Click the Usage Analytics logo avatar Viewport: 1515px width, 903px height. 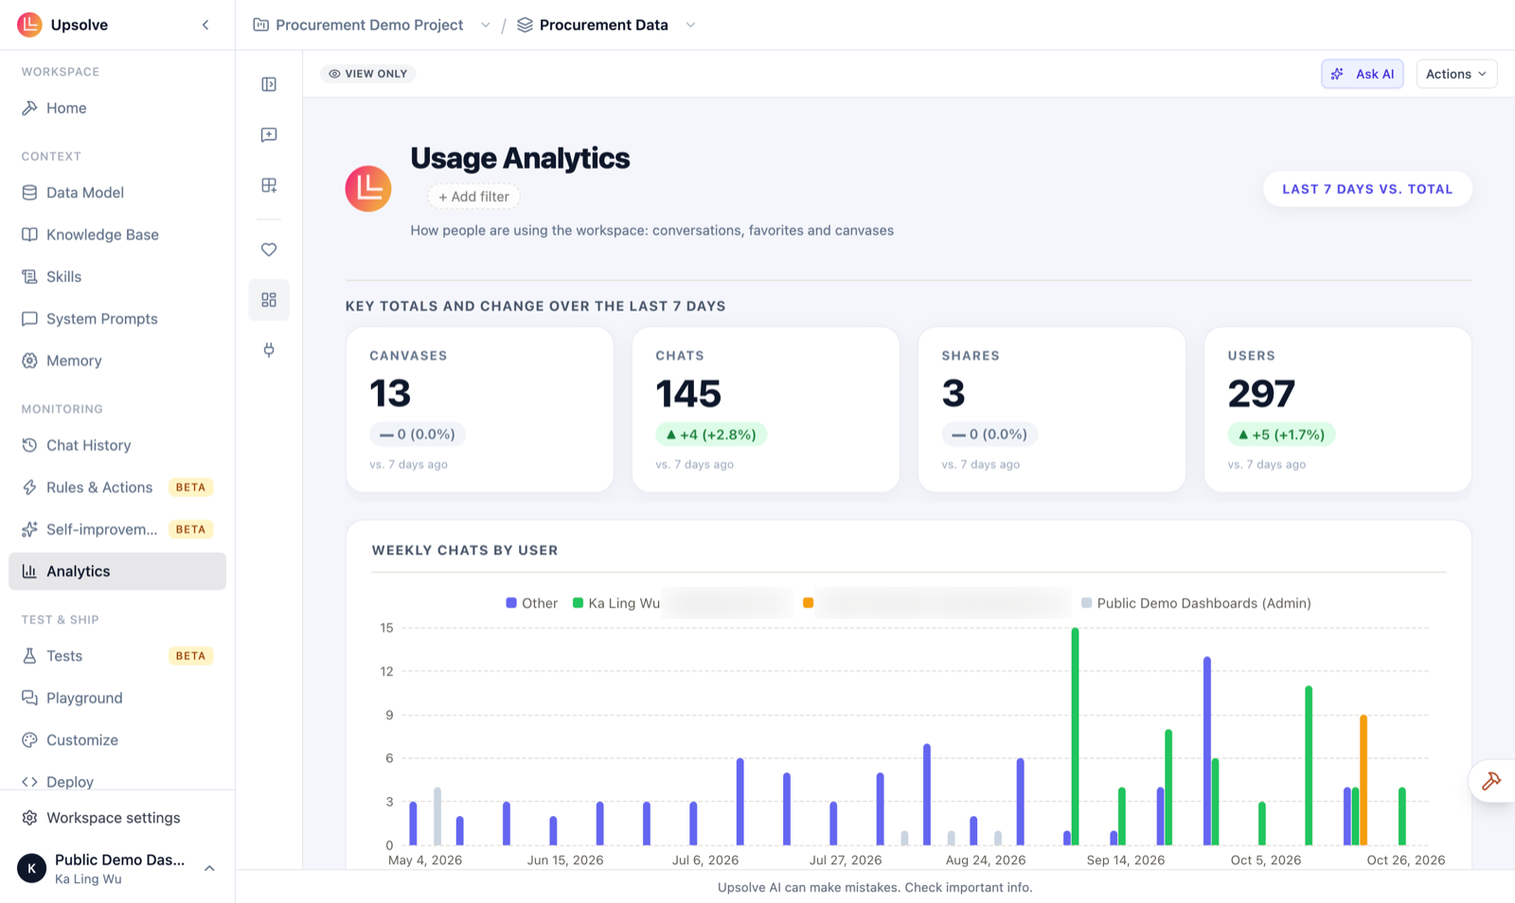point(368,188)
